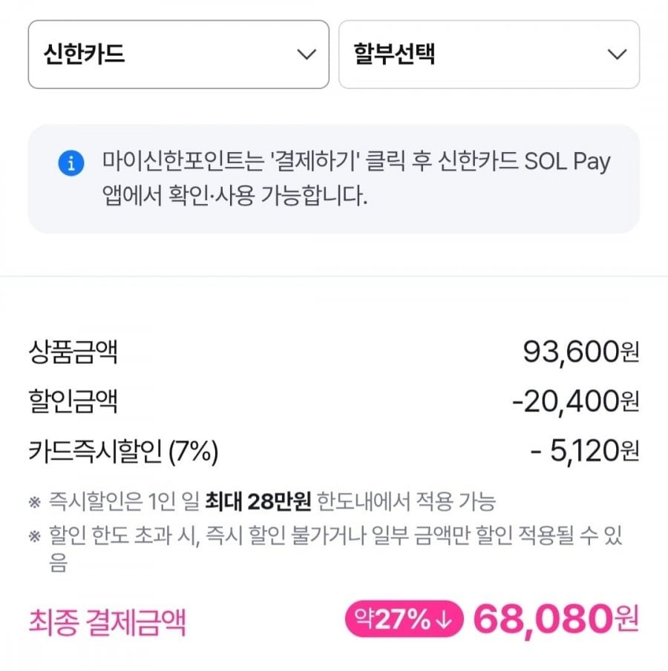The height and width of the screenshot is (671, 668).
Task: Click the ※ mark before 즉시할인은 note
Action: tap(34, 502)
